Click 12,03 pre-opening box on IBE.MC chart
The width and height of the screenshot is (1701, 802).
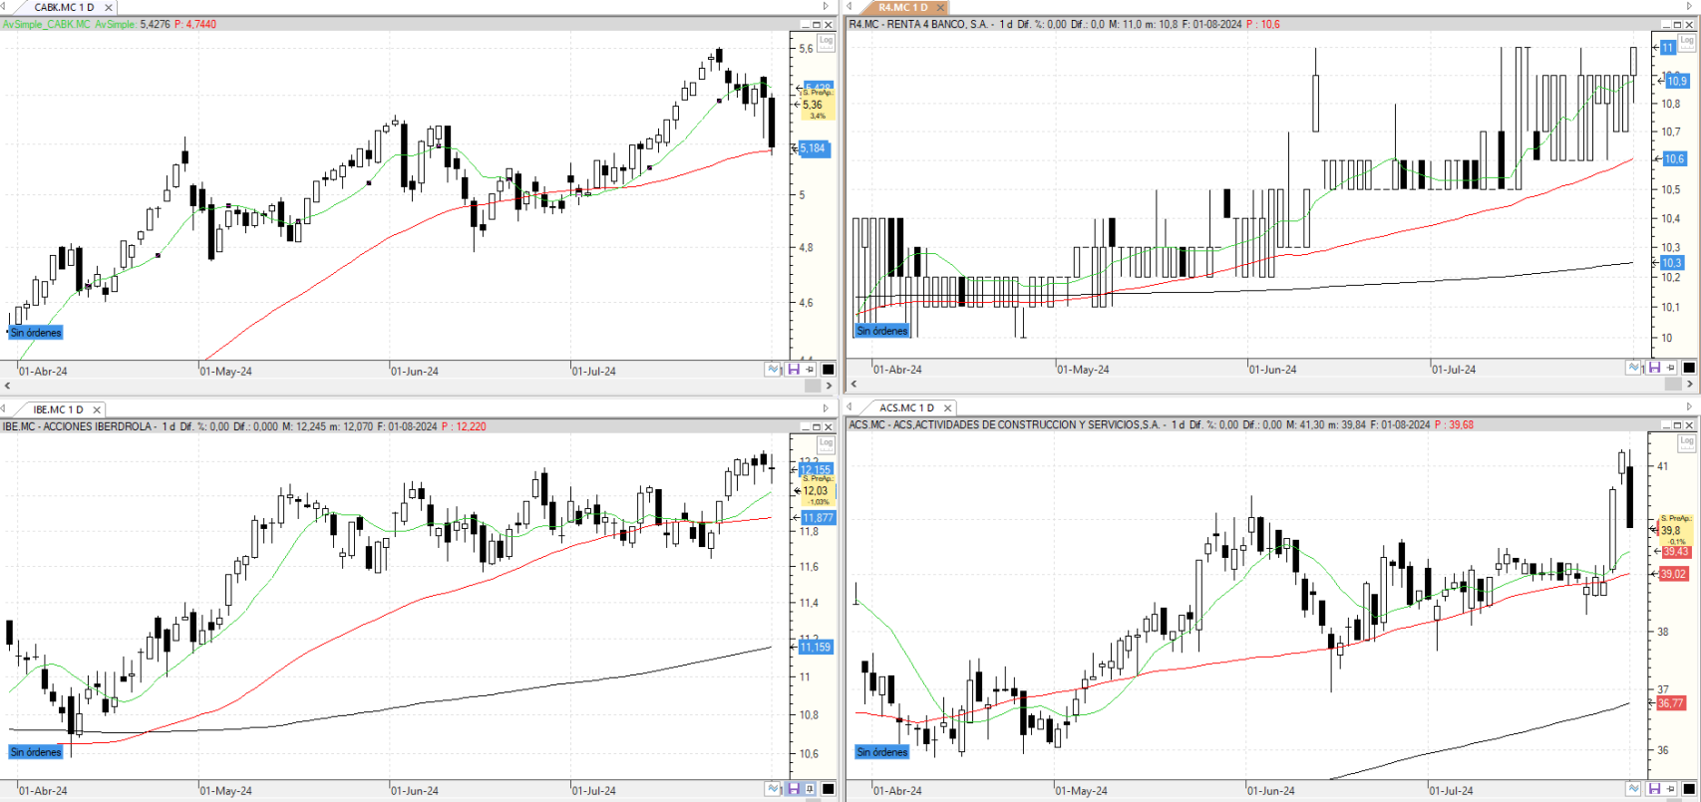tap(819, 489)
